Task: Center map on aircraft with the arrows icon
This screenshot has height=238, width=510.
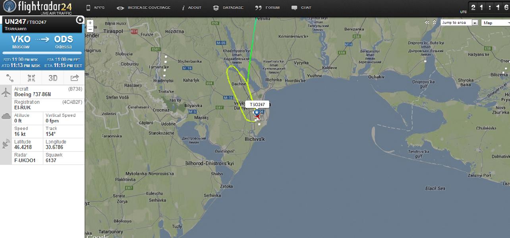Action: tap(31, 78)
